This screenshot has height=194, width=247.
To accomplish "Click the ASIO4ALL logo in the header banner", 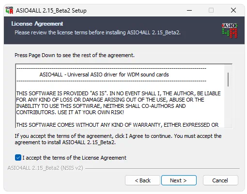I will pyautogui.click(x=230, y=30).
